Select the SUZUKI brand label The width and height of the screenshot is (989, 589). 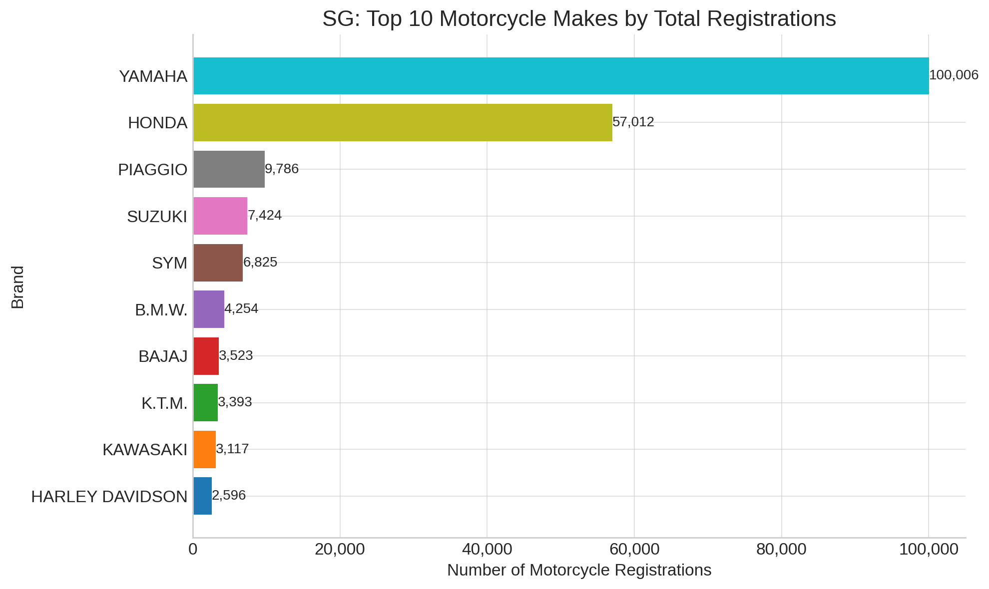point(157,217)
